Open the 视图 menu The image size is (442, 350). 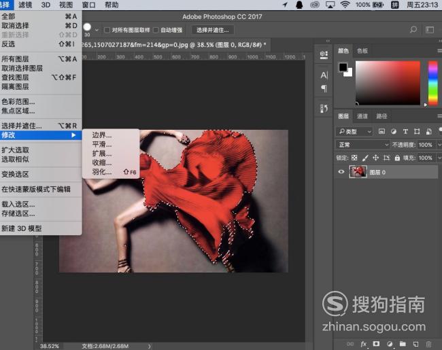point(66,5)
